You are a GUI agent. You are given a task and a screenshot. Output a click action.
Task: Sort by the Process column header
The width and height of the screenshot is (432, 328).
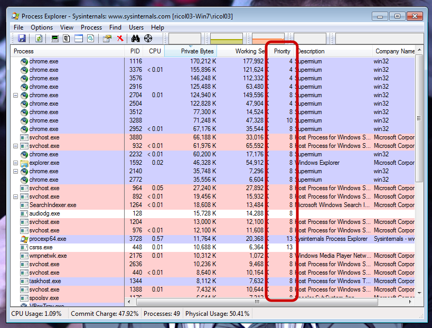pos(67,51)
